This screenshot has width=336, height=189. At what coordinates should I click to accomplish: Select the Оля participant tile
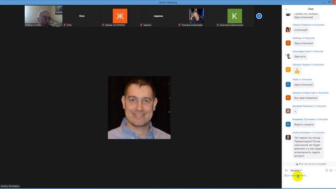[x=82, y=16]
